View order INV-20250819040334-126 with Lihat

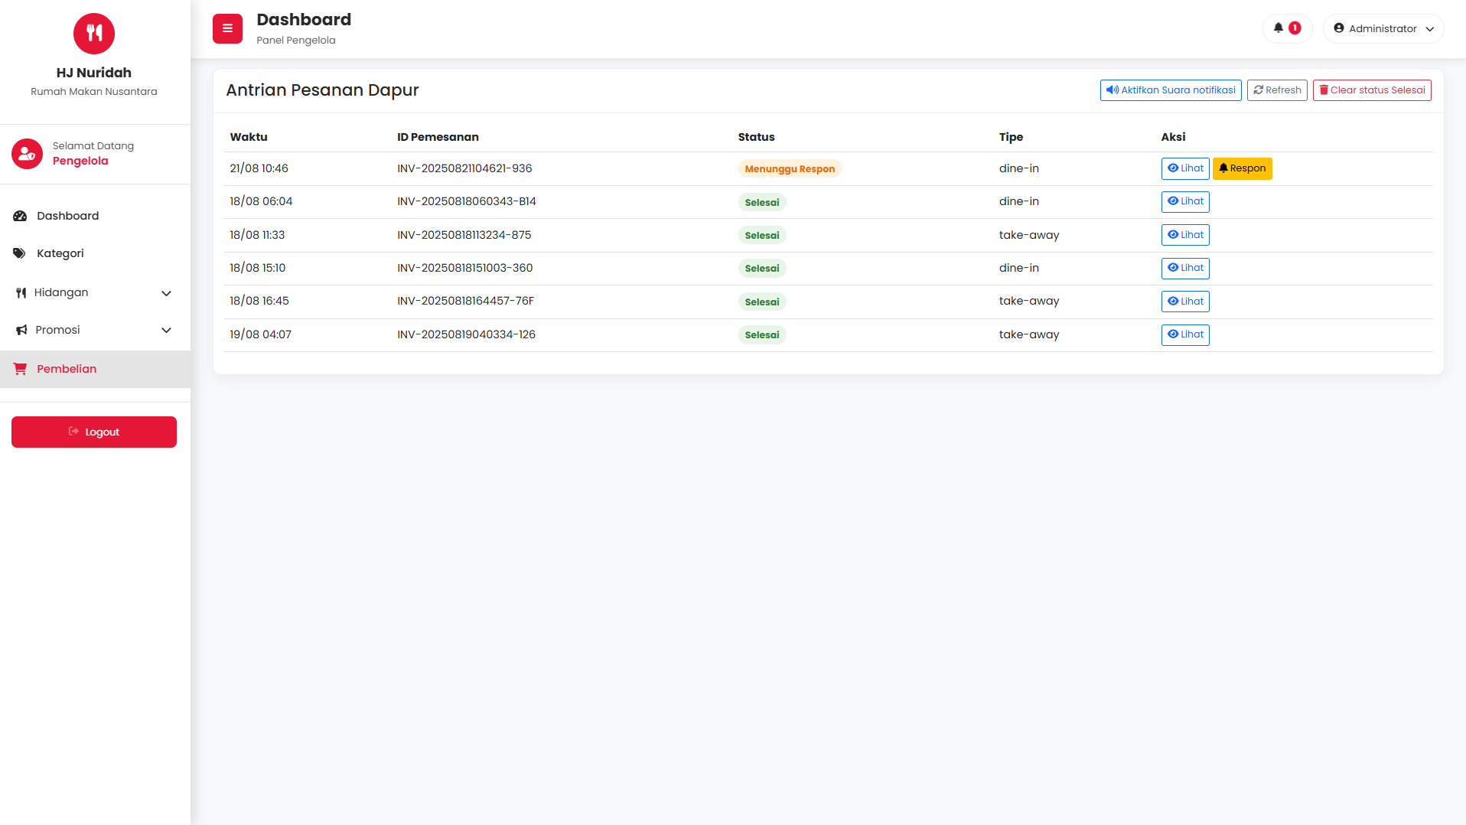point(1185,334)
